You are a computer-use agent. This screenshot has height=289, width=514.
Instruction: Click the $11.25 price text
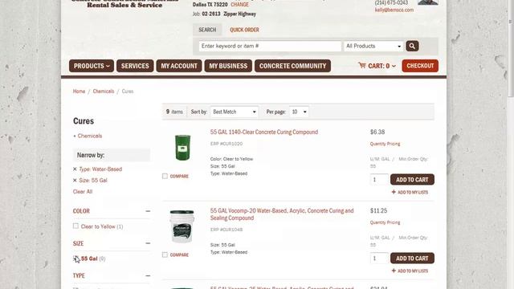click(378, 210)
